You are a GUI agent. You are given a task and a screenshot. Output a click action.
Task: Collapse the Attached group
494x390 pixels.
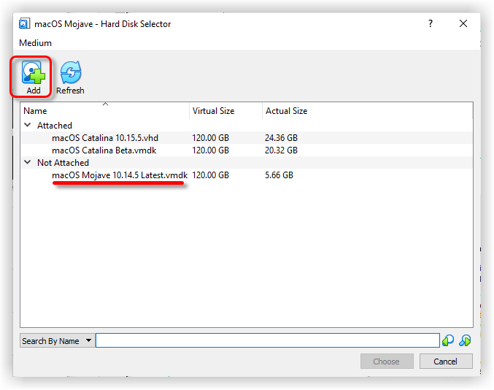pyautogui.click(x=28, y=126)
